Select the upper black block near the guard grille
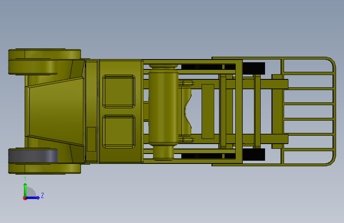The image size is (344, 223). (254, 68)
